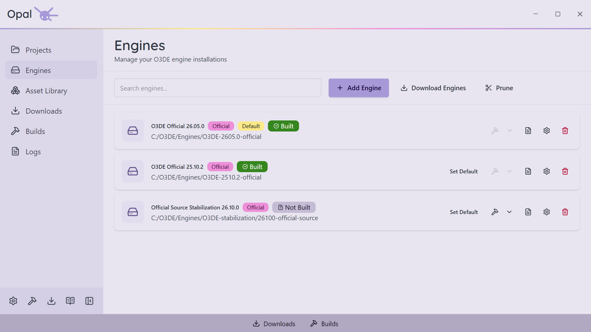Click the Opal logo
Image resolution: width=591 pixels, height=332 pixels.
click(x=33, y=14)
